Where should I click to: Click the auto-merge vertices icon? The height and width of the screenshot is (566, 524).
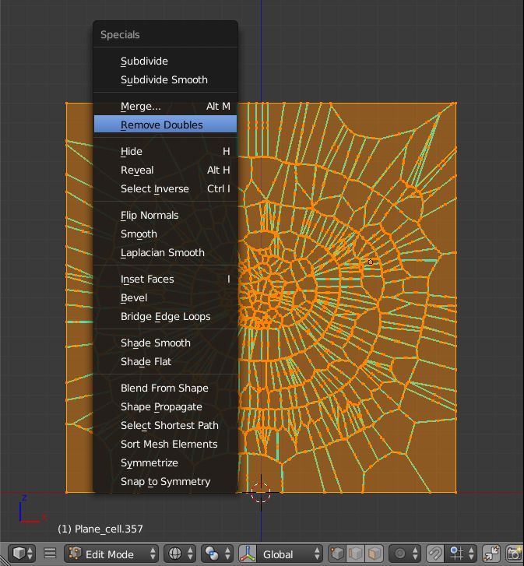491,553
